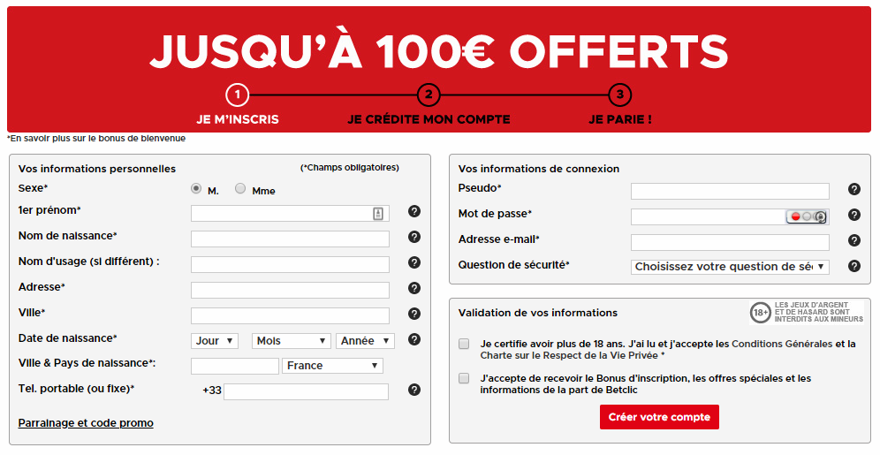880x455 pixels.
Task: Click help icon next to Mot de passe
Action: pos(854,215)
